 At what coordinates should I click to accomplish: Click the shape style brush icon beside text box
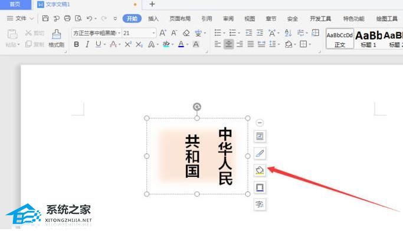click(x=260, y=153)
